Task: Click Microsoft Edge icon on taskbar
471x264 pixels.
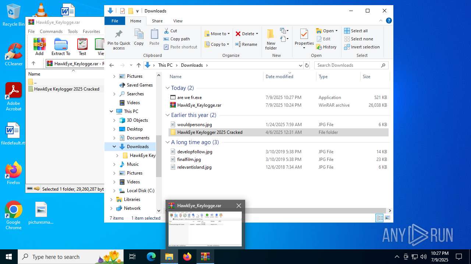Action: 151,257
